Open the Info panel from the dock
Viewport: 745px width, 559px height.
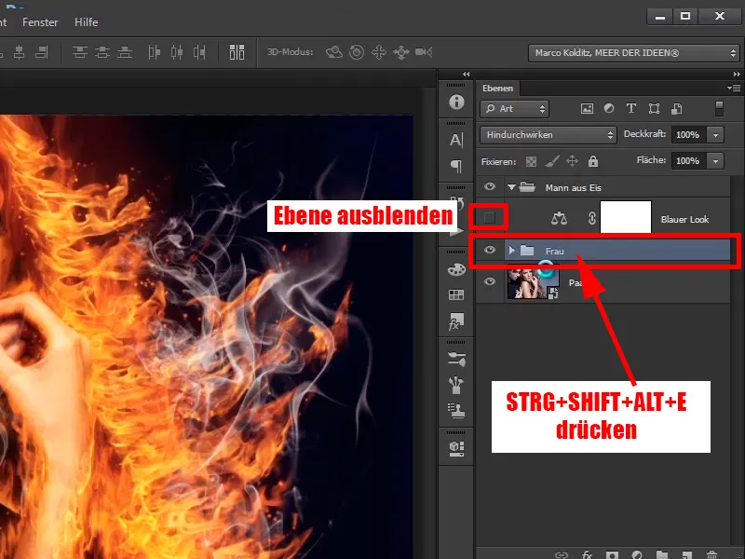(456, 102)
